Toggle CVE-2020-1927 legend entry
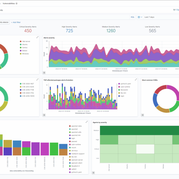 coord(28,84)
